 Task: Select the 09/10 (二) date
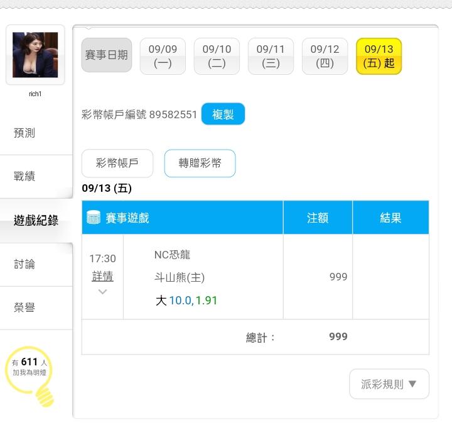[x=217, y=56]
